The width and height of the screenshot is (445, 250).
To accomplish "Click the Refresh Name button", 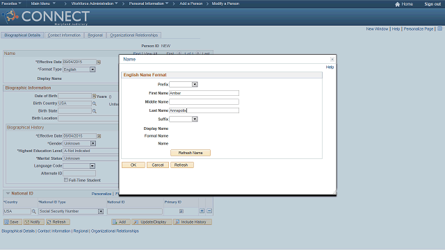I will click(191, 153).
